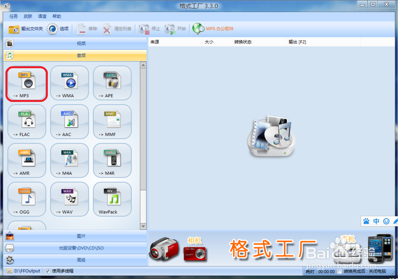The width and height of the screenshot is (398, 279).
Task: Click the 转换状态 column header
Action: pos(259,42)
